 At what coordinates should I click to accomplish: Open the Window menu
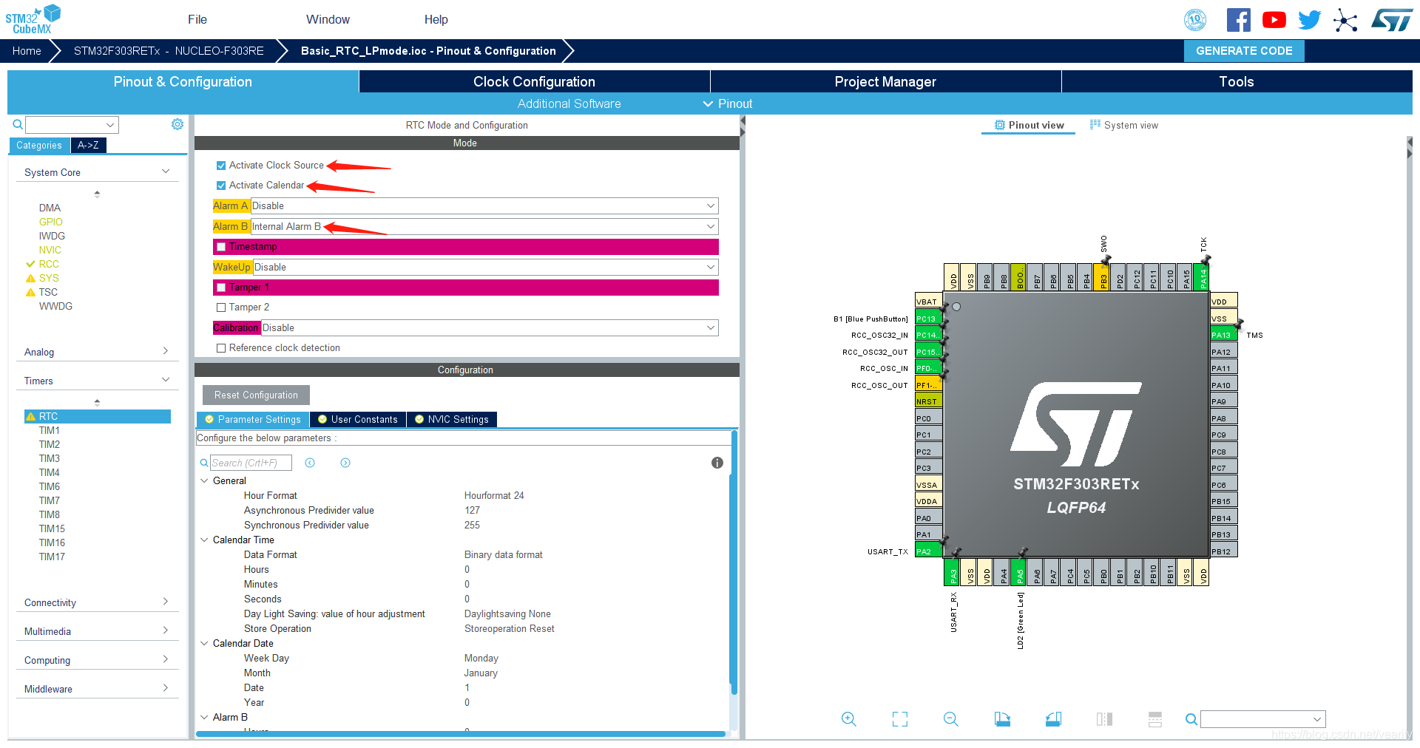click(x=328, y=19)
